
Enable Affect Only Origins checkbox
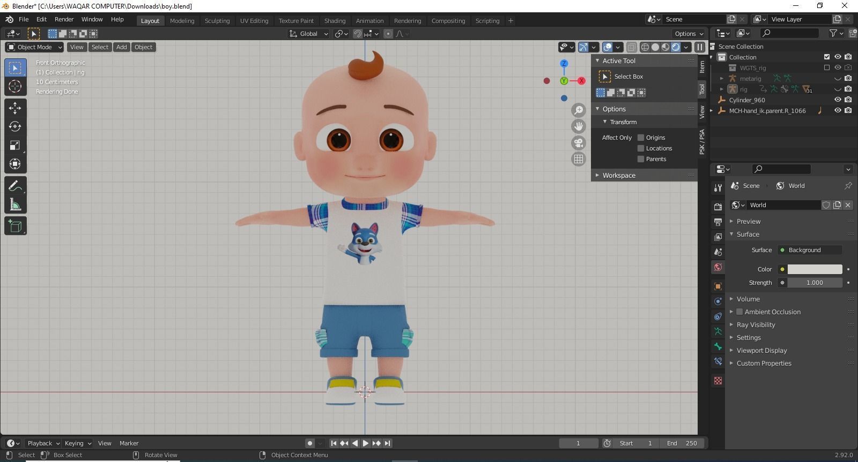click(x=641, y=138)
